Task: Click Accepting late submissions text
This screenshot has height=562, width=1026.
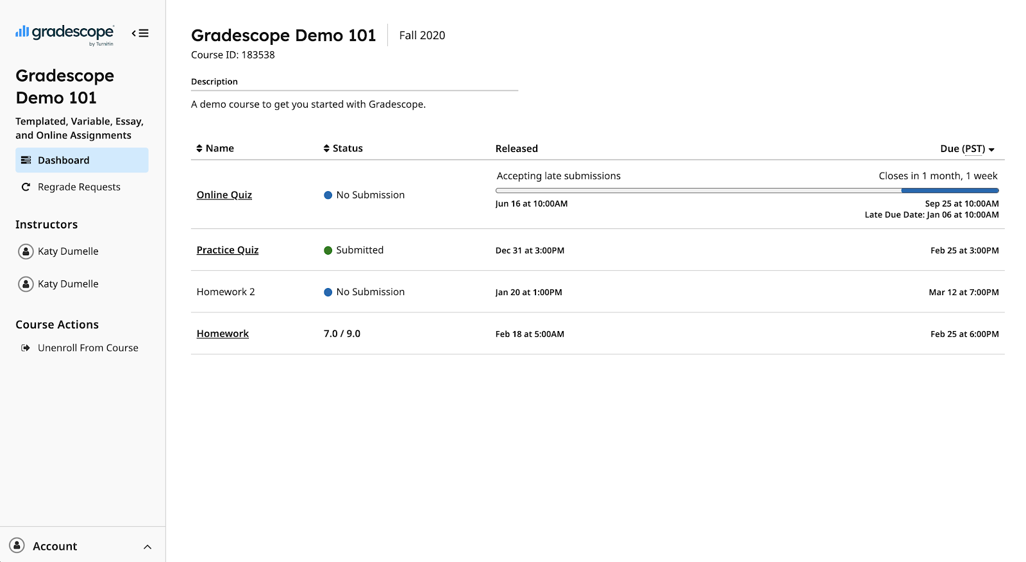Action: point(559,176)
